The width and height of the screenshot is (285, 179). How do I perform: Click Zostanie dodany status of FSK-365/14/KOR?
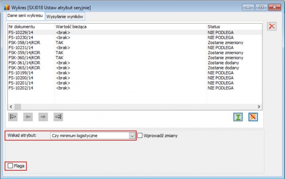click(x=223, y=68)
